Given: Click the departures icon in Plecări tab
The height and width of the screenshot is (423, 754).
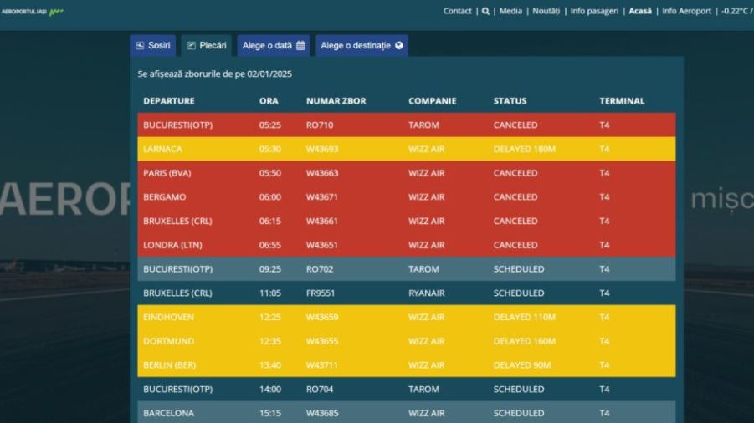Looking at the screenshot, I should pos(192,46).
